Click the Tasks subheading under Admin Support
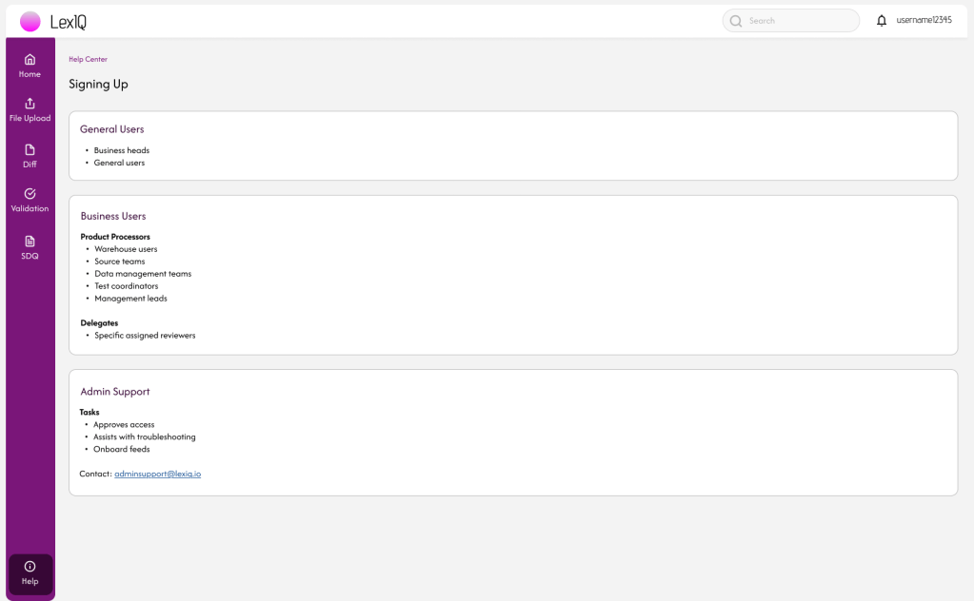 tap(89, 413)
